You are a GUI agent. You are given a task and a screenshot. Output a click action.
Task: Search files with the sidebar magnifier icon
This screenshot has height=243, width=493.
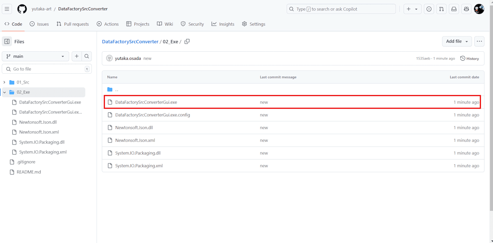point(87,56)
